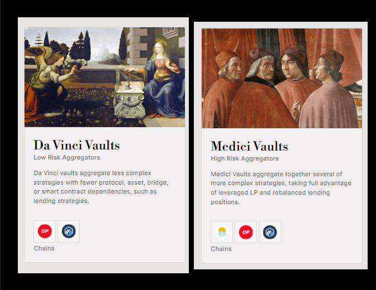376x290 pixels.
Task: Click the Chains label under Medici icons
Action: pyautogui.click(x=221, y=249)
